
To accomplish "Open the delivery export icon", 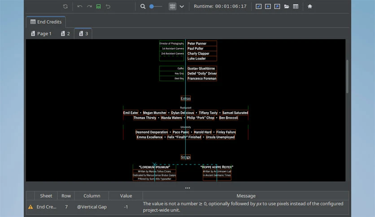I will (277, 6).
